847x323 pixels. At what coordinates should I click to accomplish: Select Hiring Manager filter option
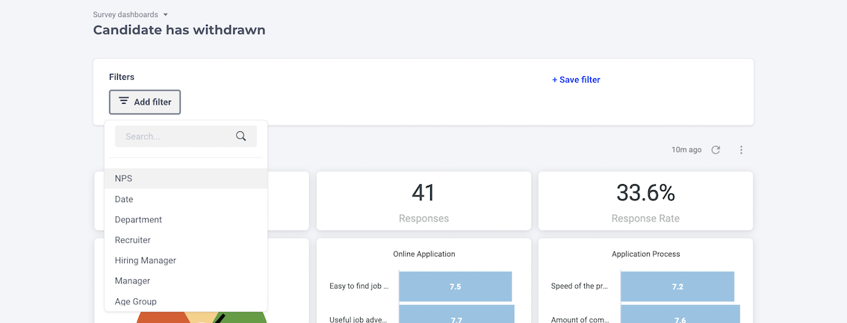coord(186,260)
